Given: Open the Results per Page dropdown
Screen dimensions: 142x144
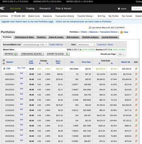Looking at the screenshot, I should (x=121, y=54).
